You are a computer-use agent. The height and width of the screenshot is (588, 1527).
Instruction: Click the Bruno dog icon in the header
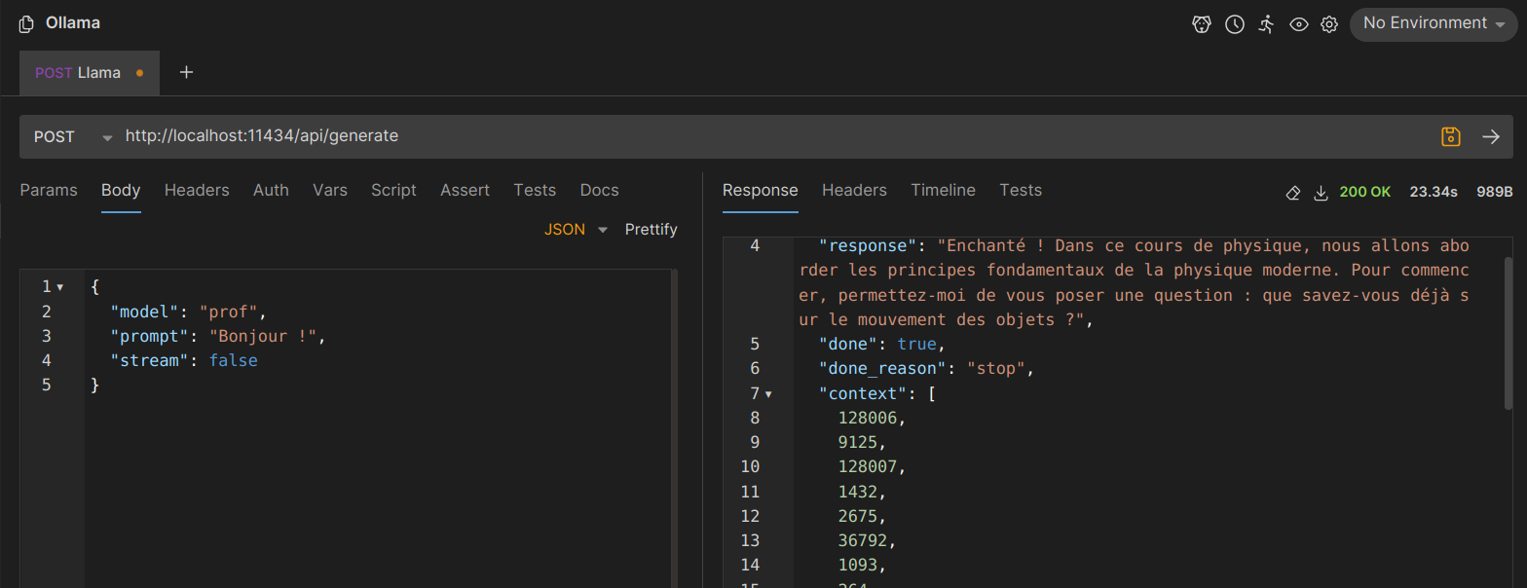pos(1202,24)
